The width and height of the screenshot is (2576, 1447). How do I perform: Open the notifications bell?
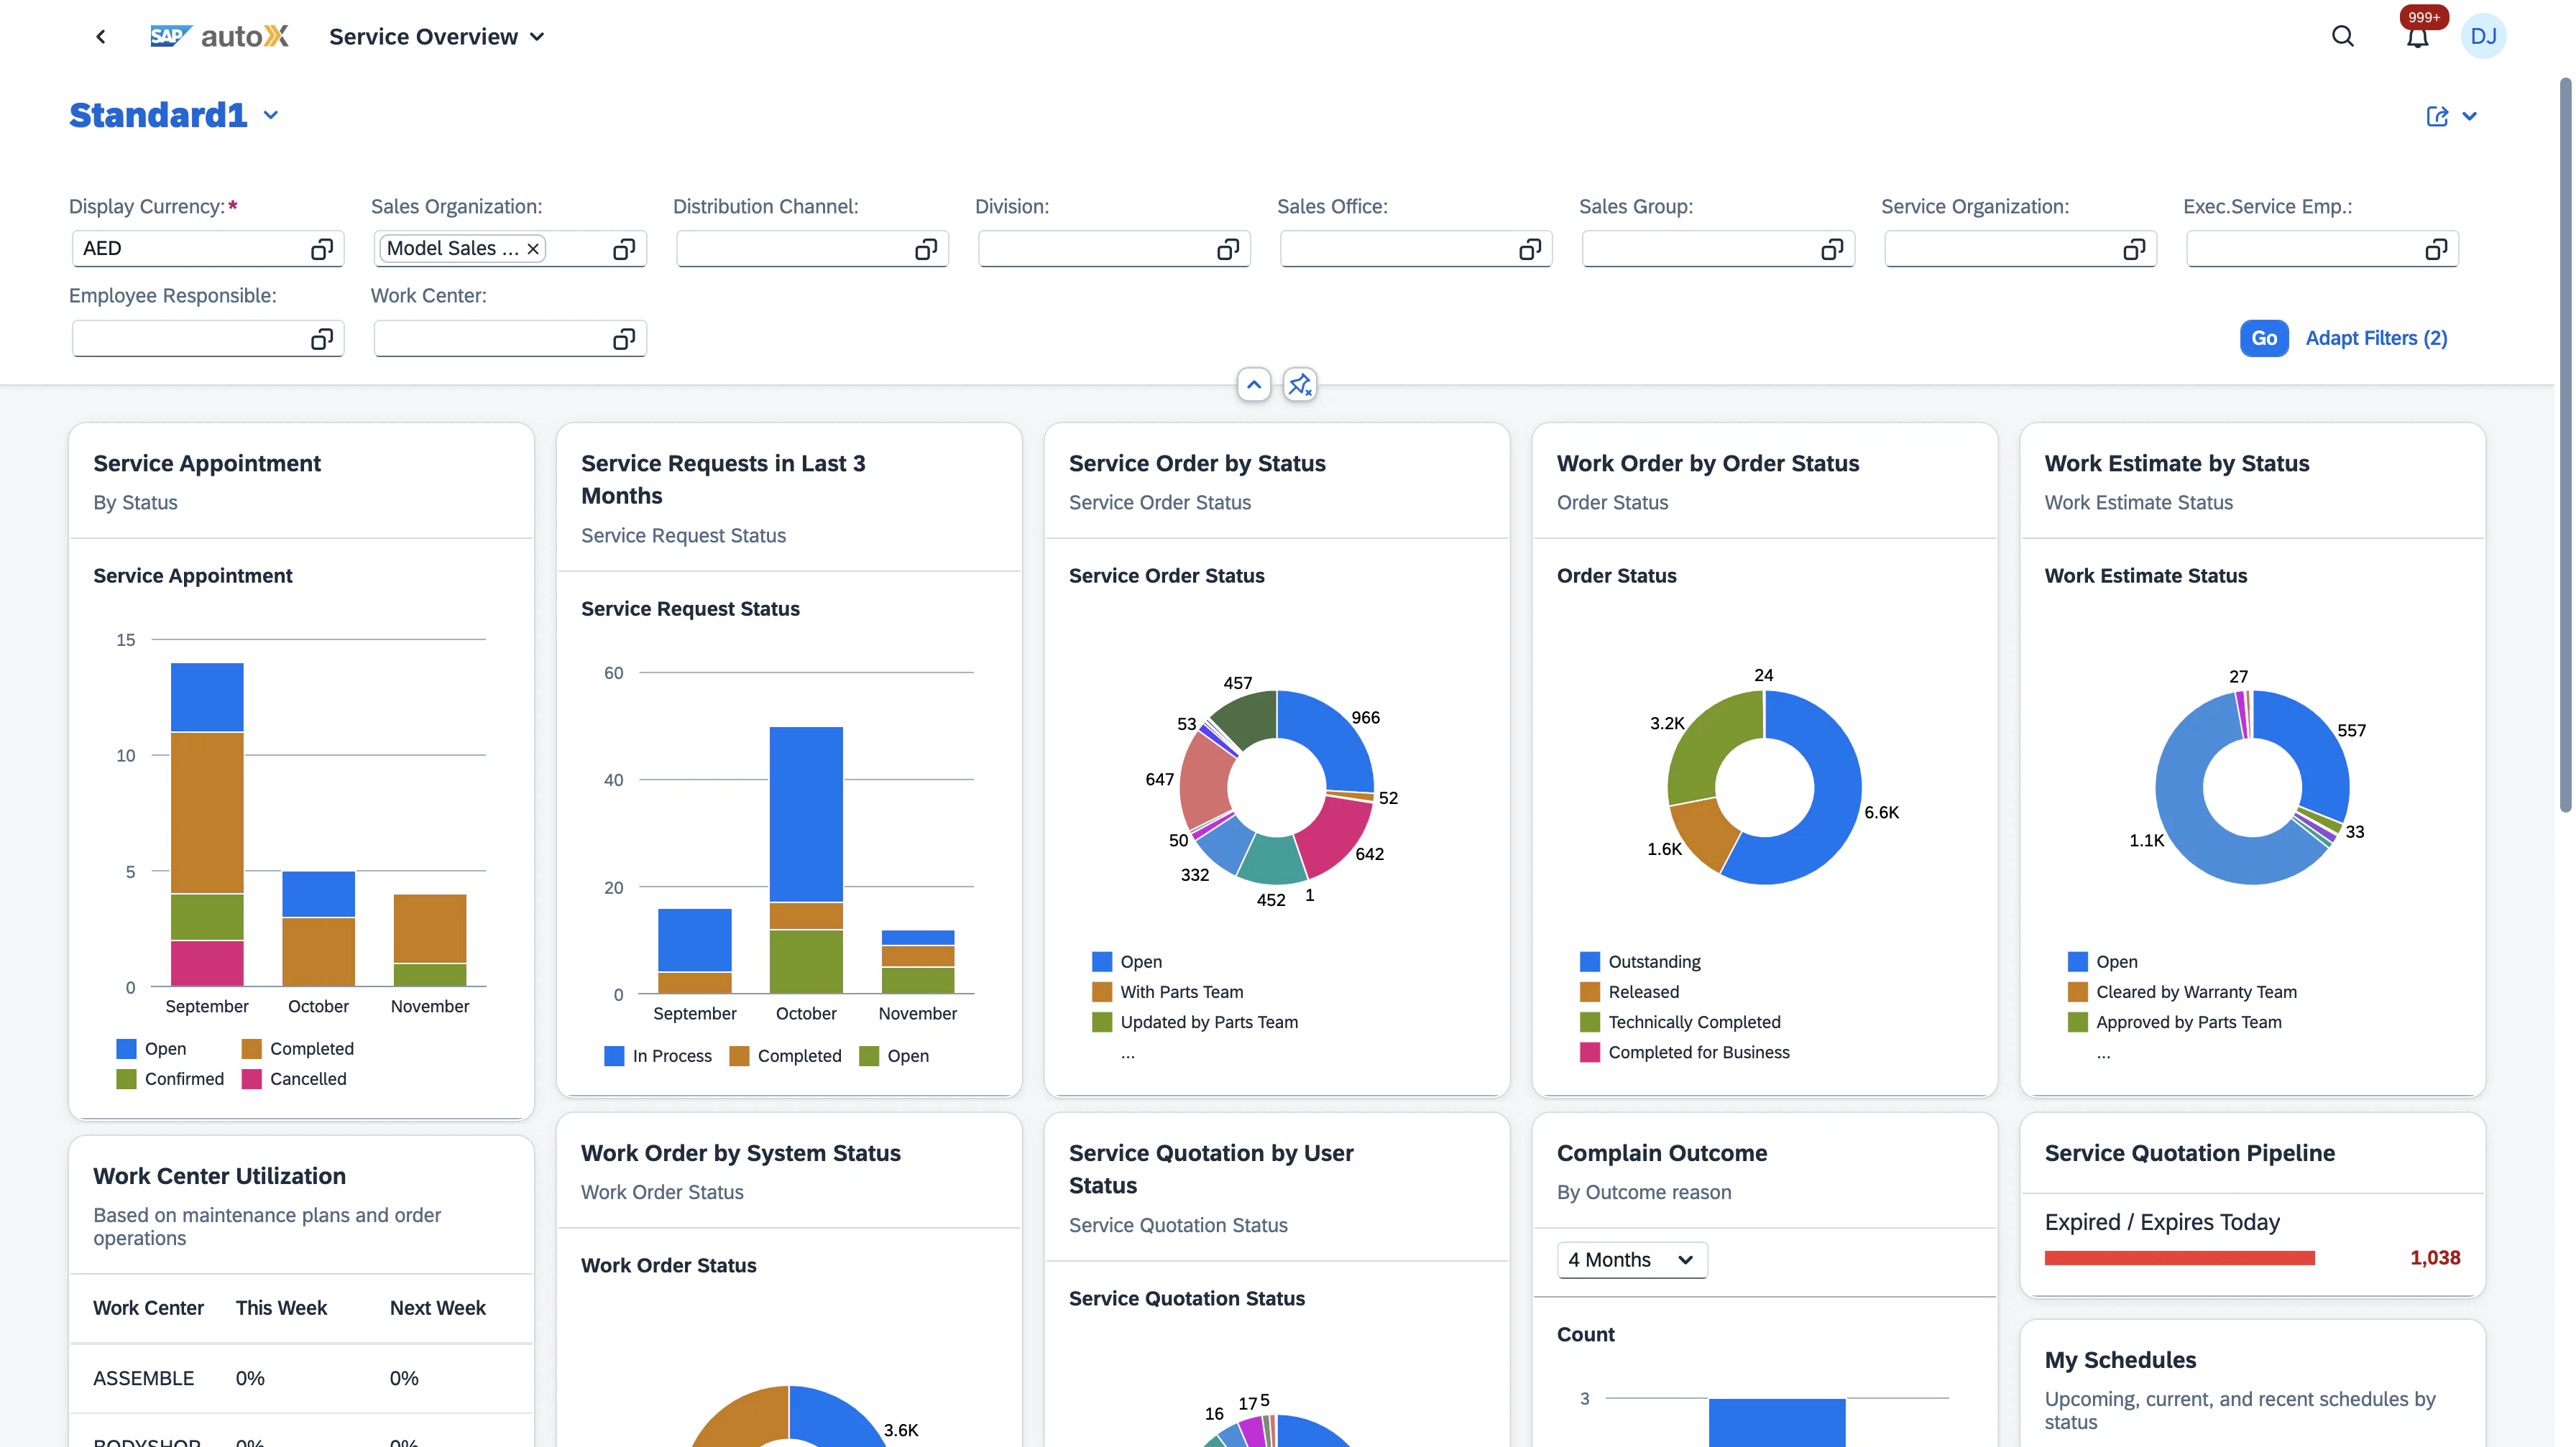[x=2417, y=38]
